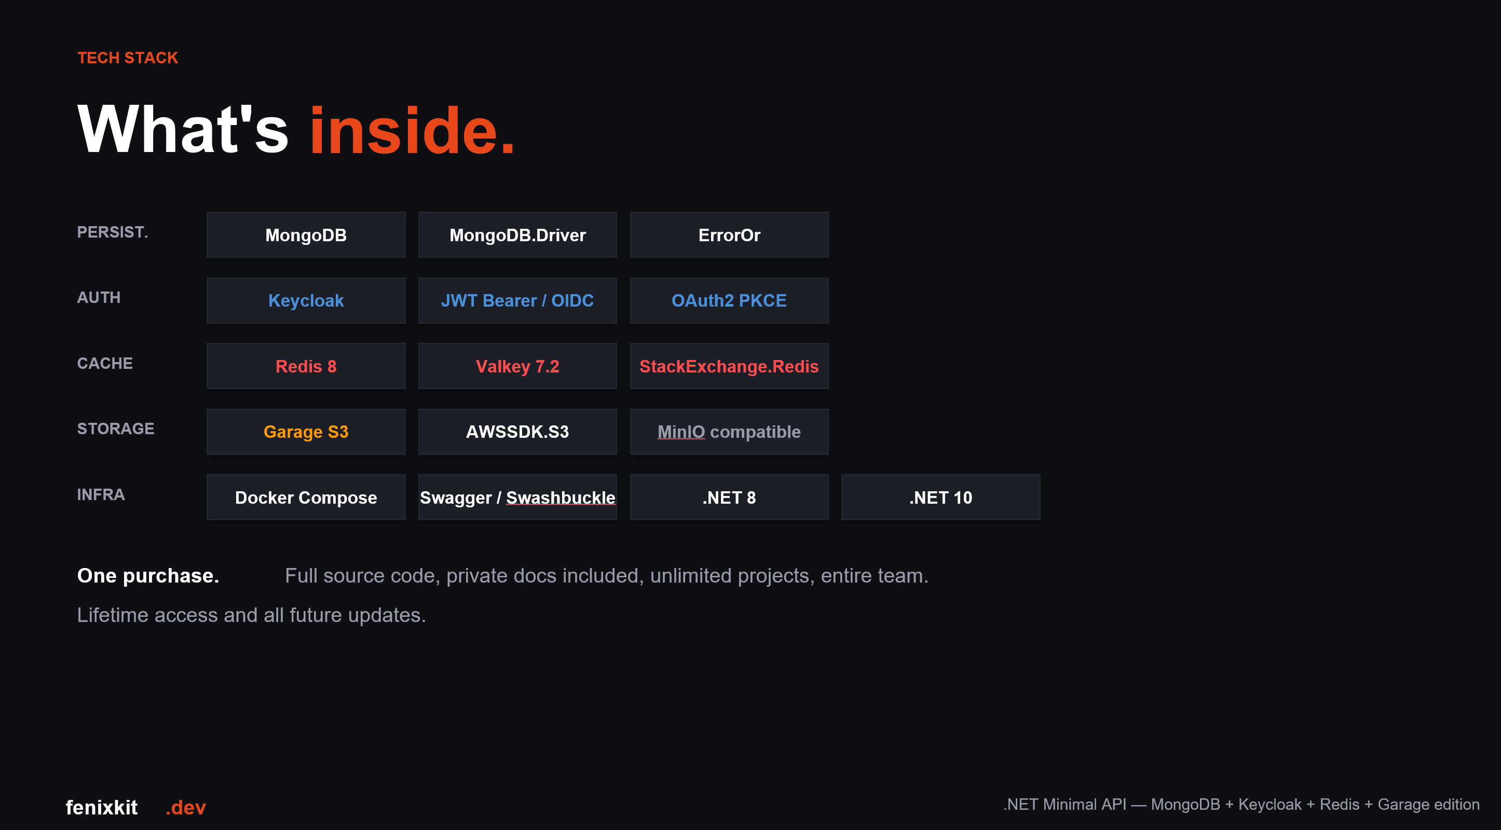Click the INFRA row label
The width and height of the screenshot is (1501, 830).
pyautogui.click(x=101, y=494)
